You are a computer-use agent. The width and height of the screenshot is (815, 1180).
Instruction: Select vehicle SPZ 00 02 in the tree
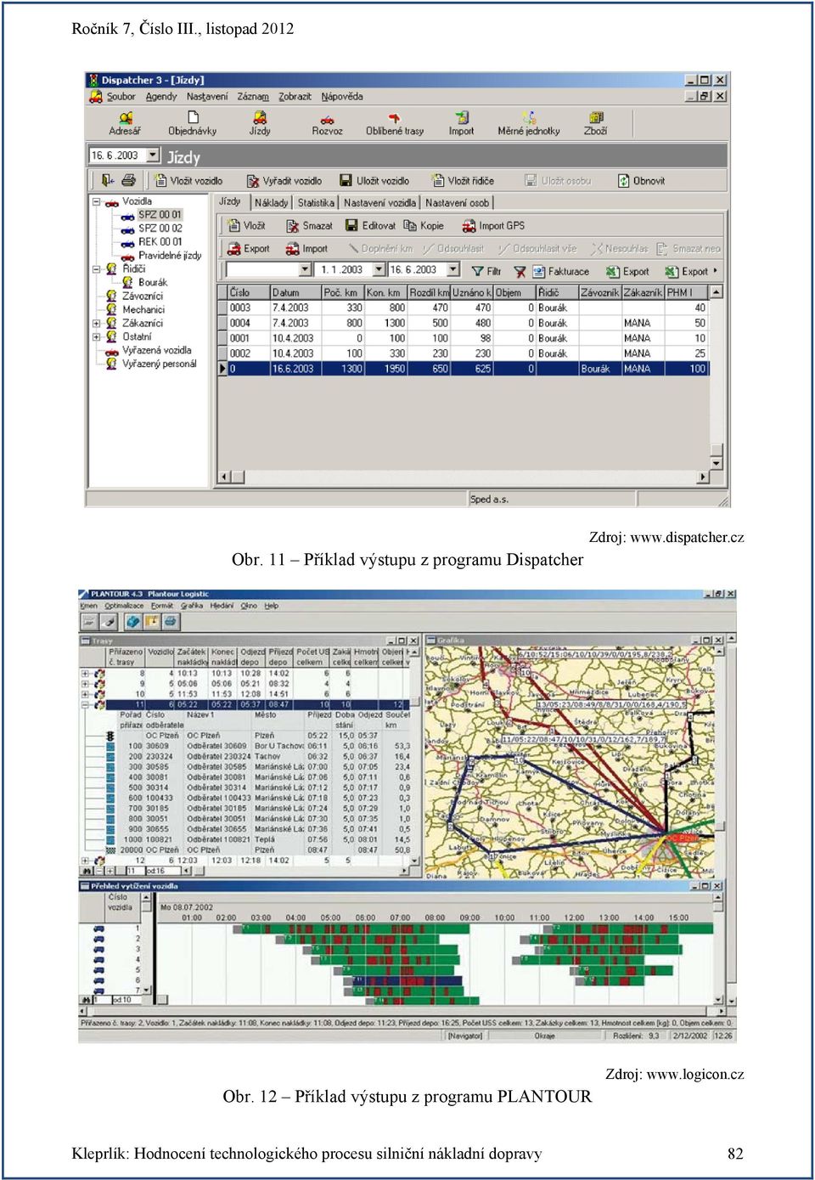tap(160, 229)
